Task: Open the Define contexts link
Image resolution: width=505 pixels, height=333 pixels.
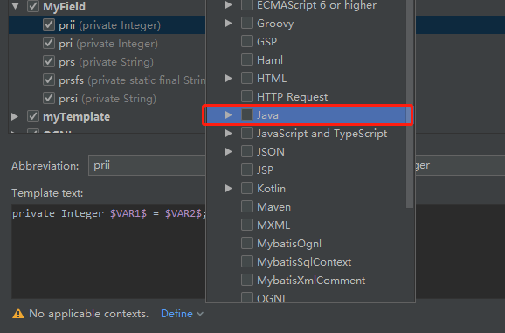Action: 176,314
